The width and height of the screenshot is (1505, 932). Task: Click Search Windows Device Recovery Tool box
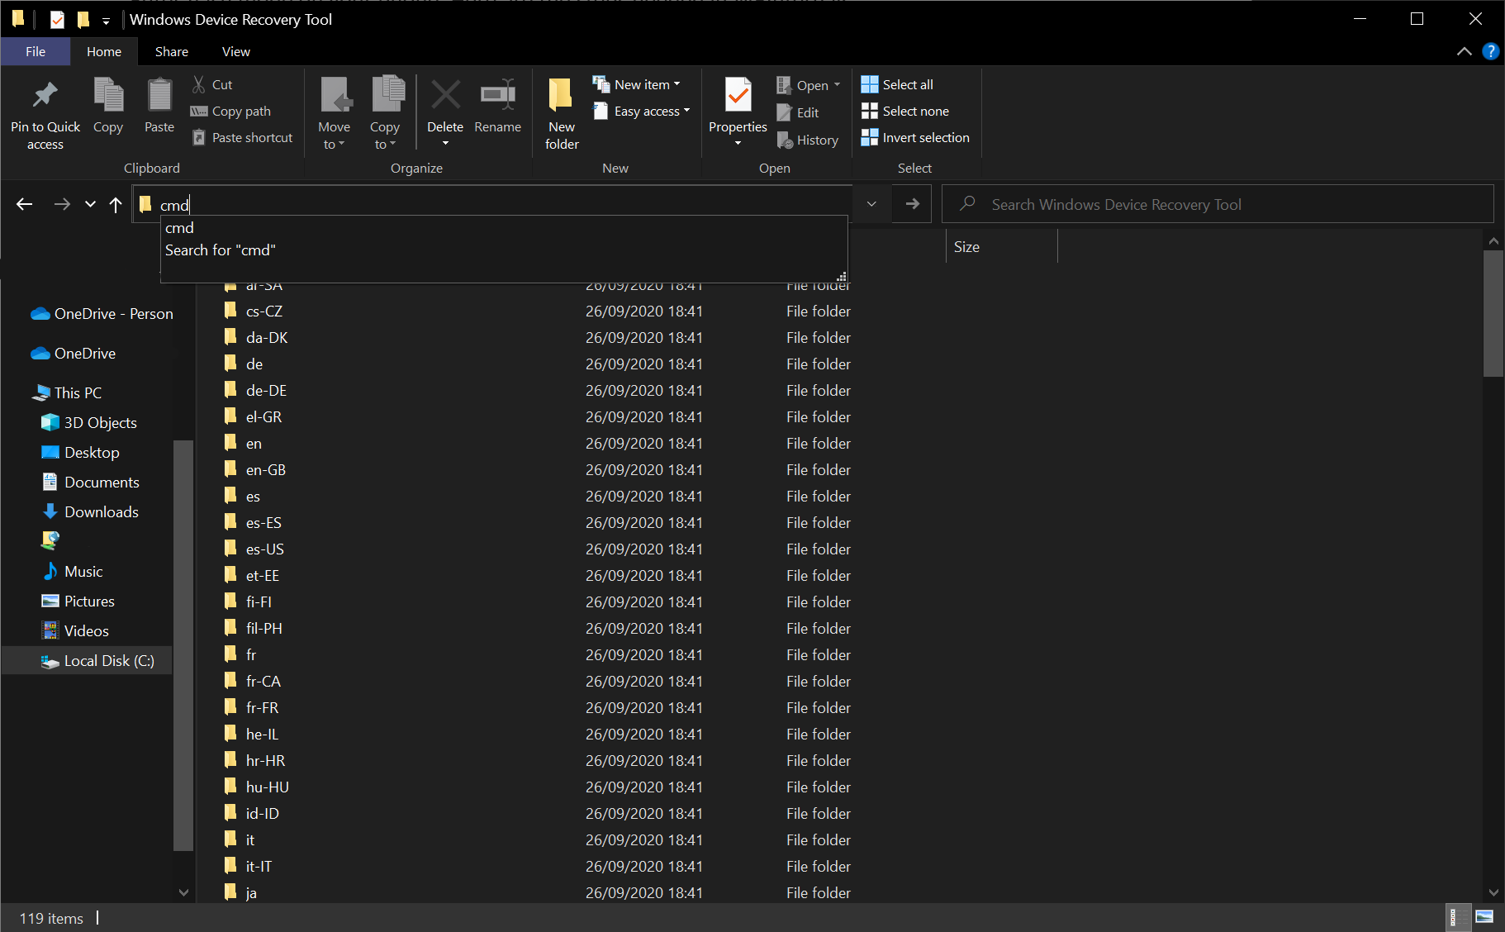[1218, 204]
